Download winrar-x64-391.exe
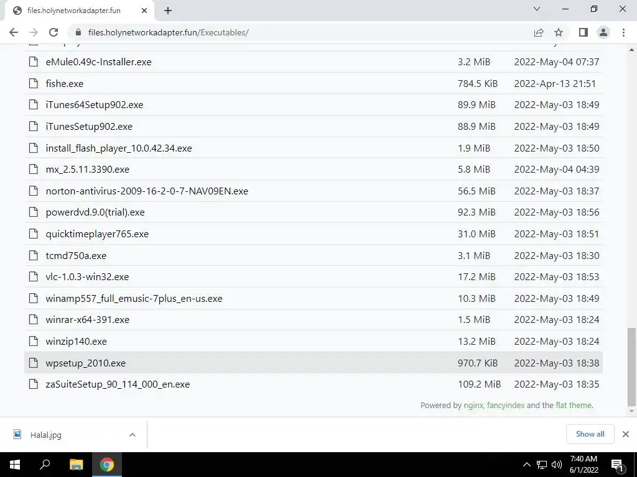 click(x=87, y=320)
